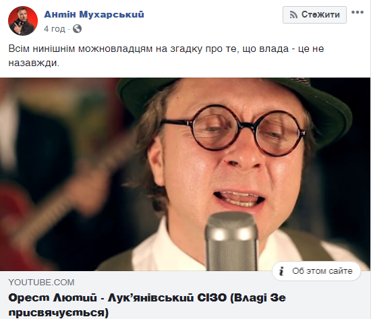Follow author with Стежити button
The height and width of the screenshot is (319, 371).
point(314,15)
